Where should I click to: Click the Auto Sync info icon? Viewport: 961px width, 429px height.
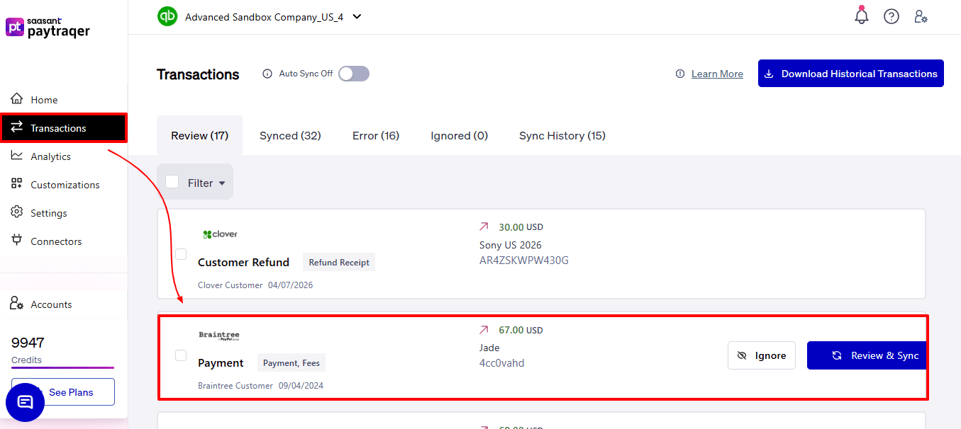coord(267,74)
